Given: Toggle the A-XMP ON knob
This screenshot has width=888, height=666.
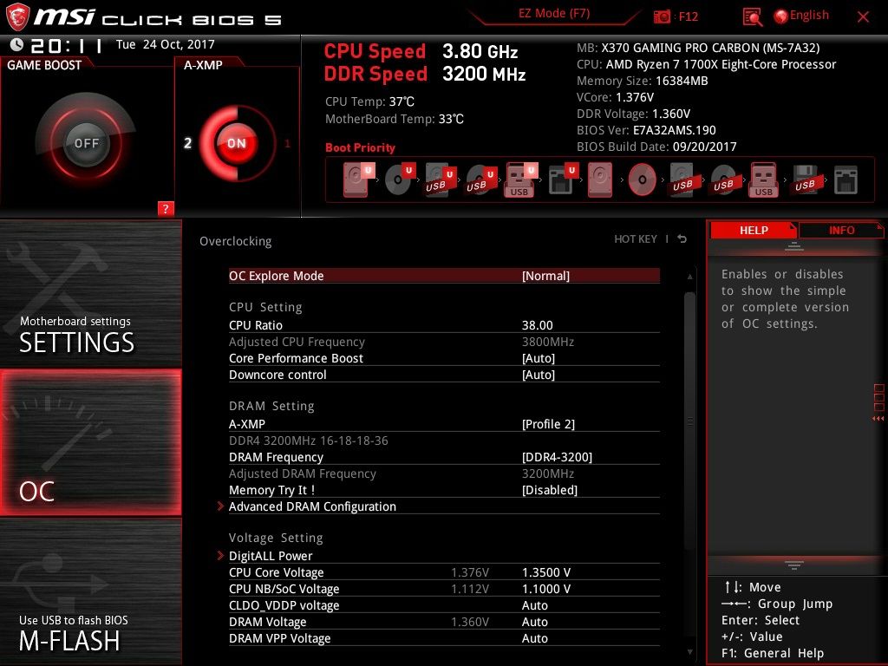Looking at the screenshot, I should 236,143.
